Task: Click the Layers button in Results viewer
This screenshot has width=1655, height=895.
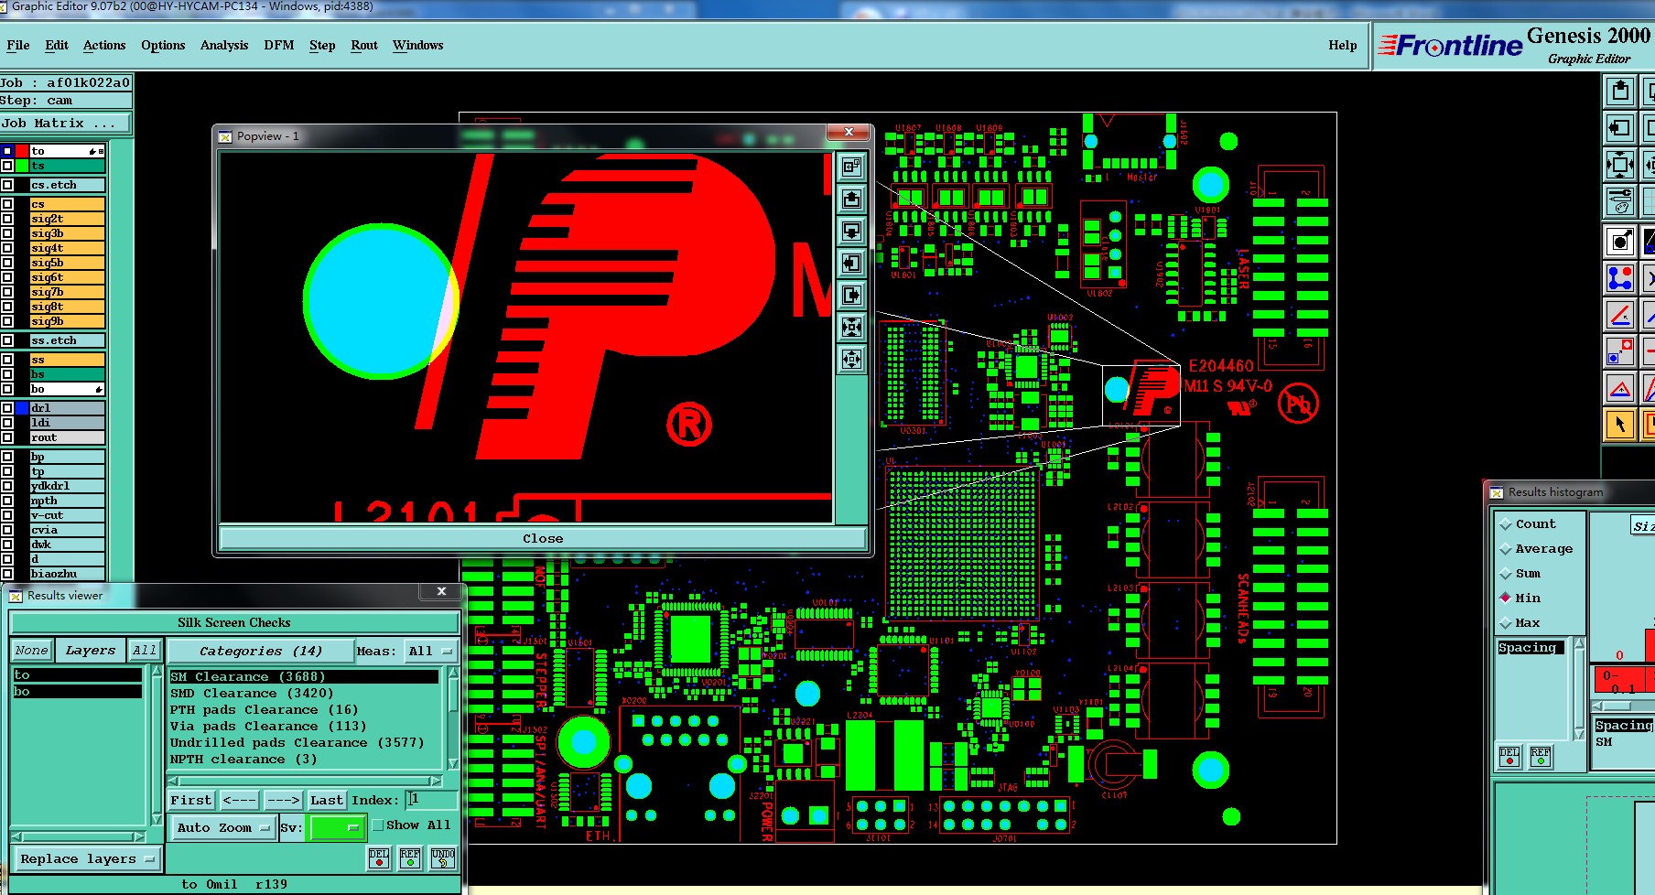Action: tap(91, 651)
